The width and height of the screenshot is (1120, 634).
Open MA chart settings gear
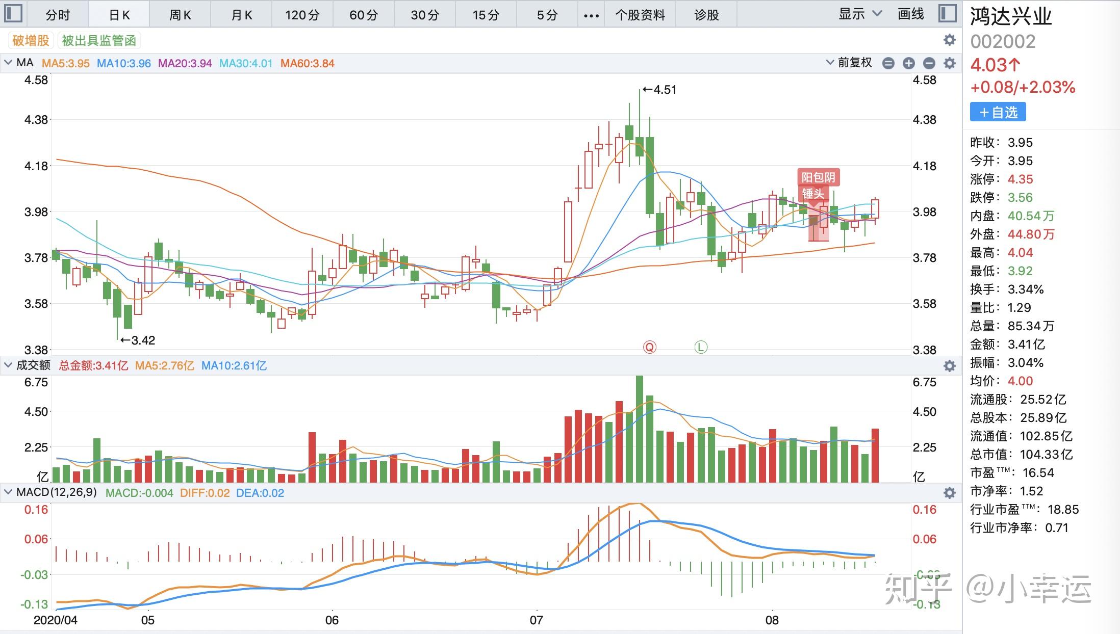(x=949, y=63)
